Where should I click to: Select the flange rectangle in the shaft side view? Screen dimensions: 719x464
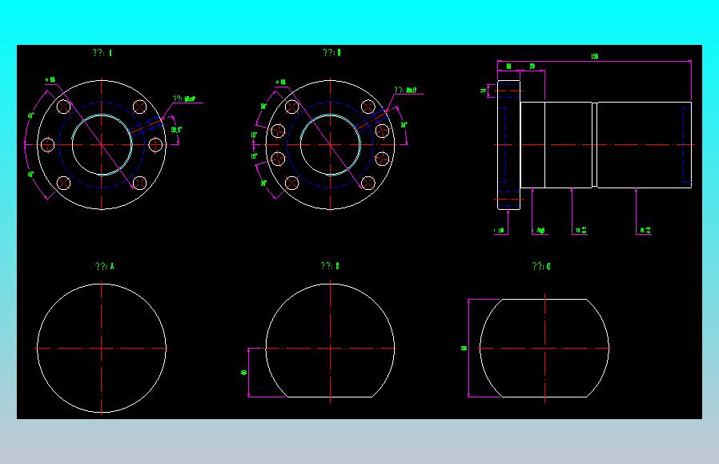click(x=508, y=144)
